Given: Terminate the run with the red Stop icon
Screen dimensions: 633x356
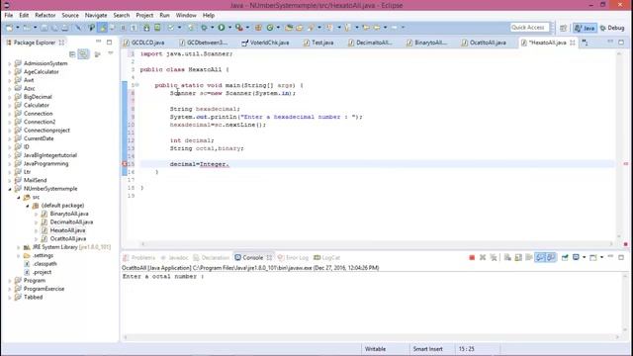Looking at the screenshot, I should point(472,257).
